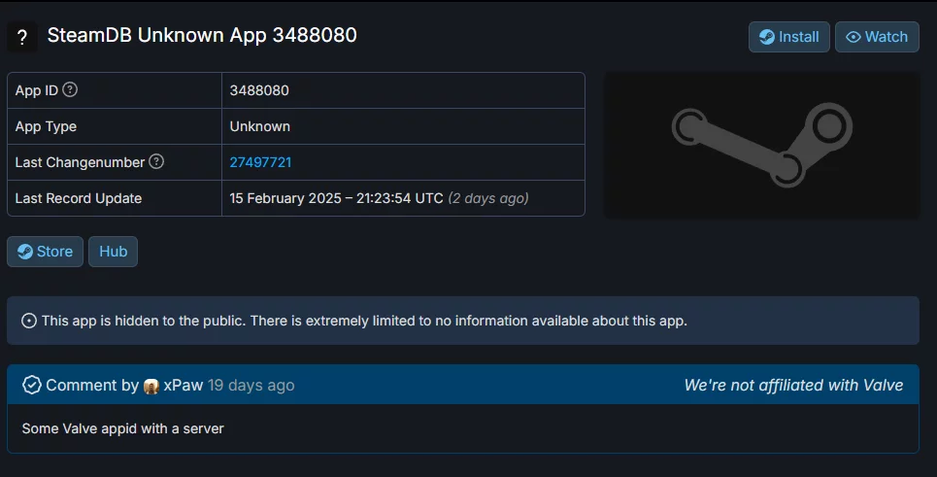The image size is (937, 477).
Task: Click the Last Changenumber help icon
Action: point(156,161)
